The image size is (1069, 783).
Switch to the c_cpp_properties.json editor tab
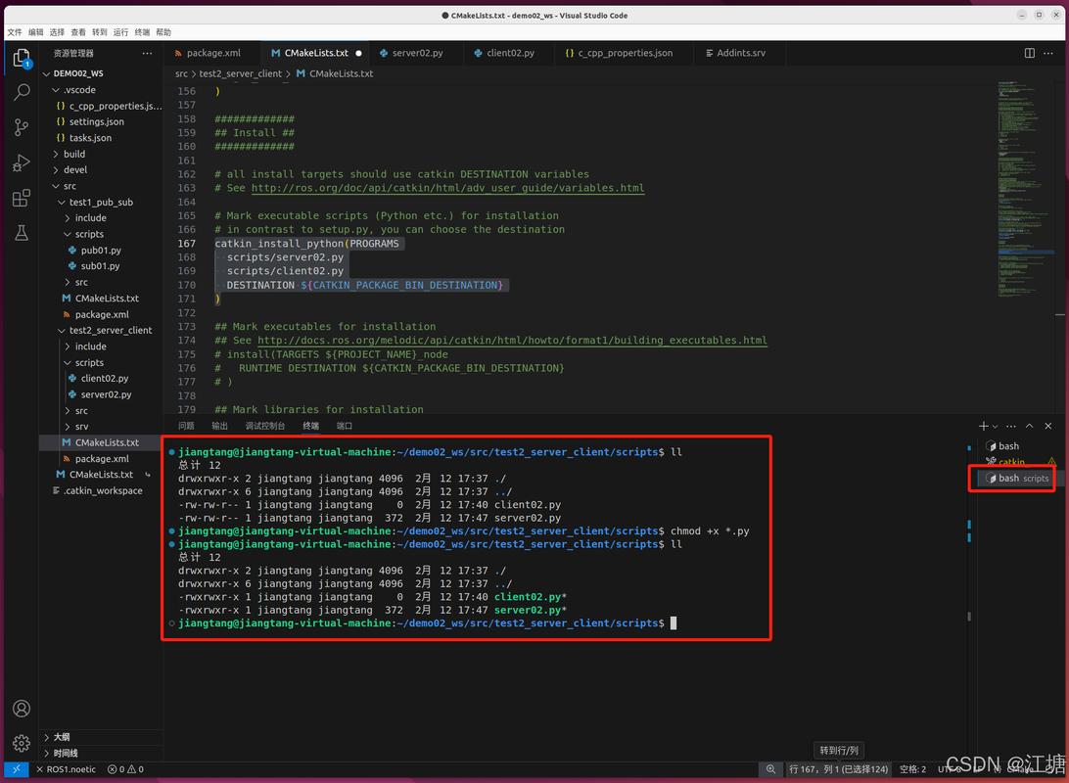click(624, 53)
